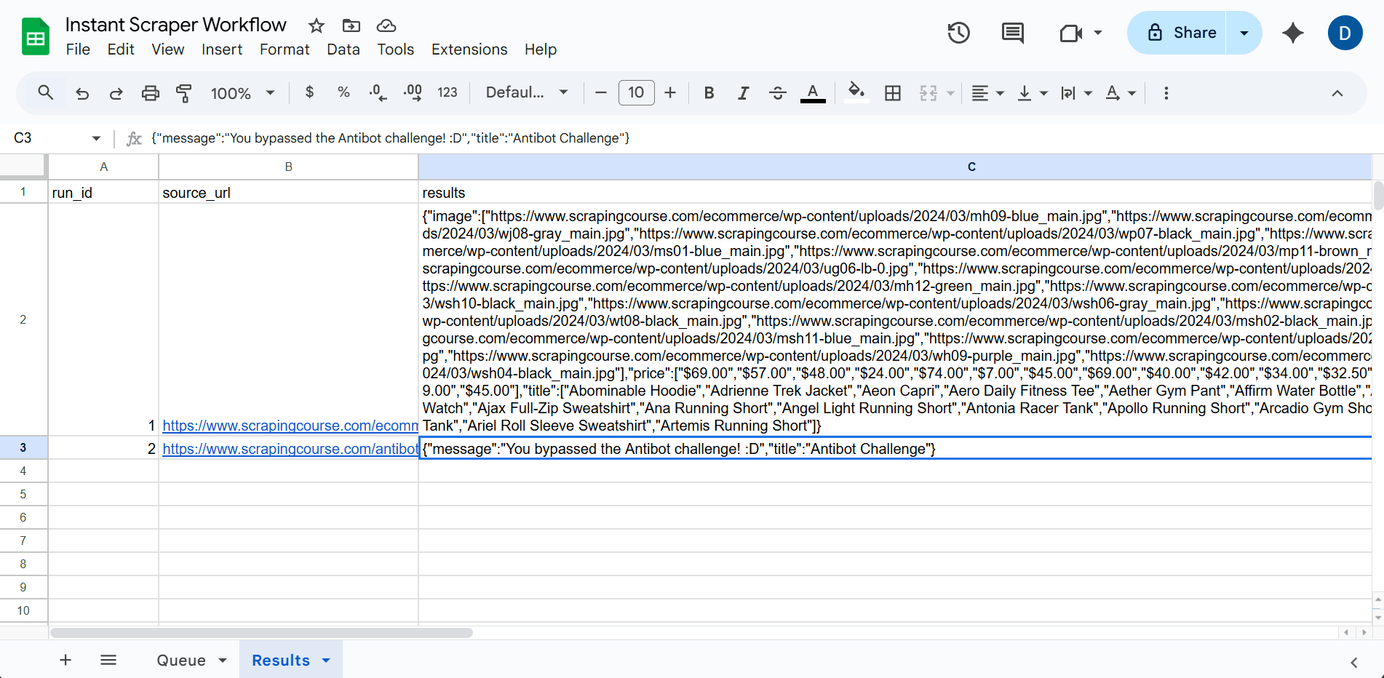
Task: Open the File menu
Action: (78, 49)
